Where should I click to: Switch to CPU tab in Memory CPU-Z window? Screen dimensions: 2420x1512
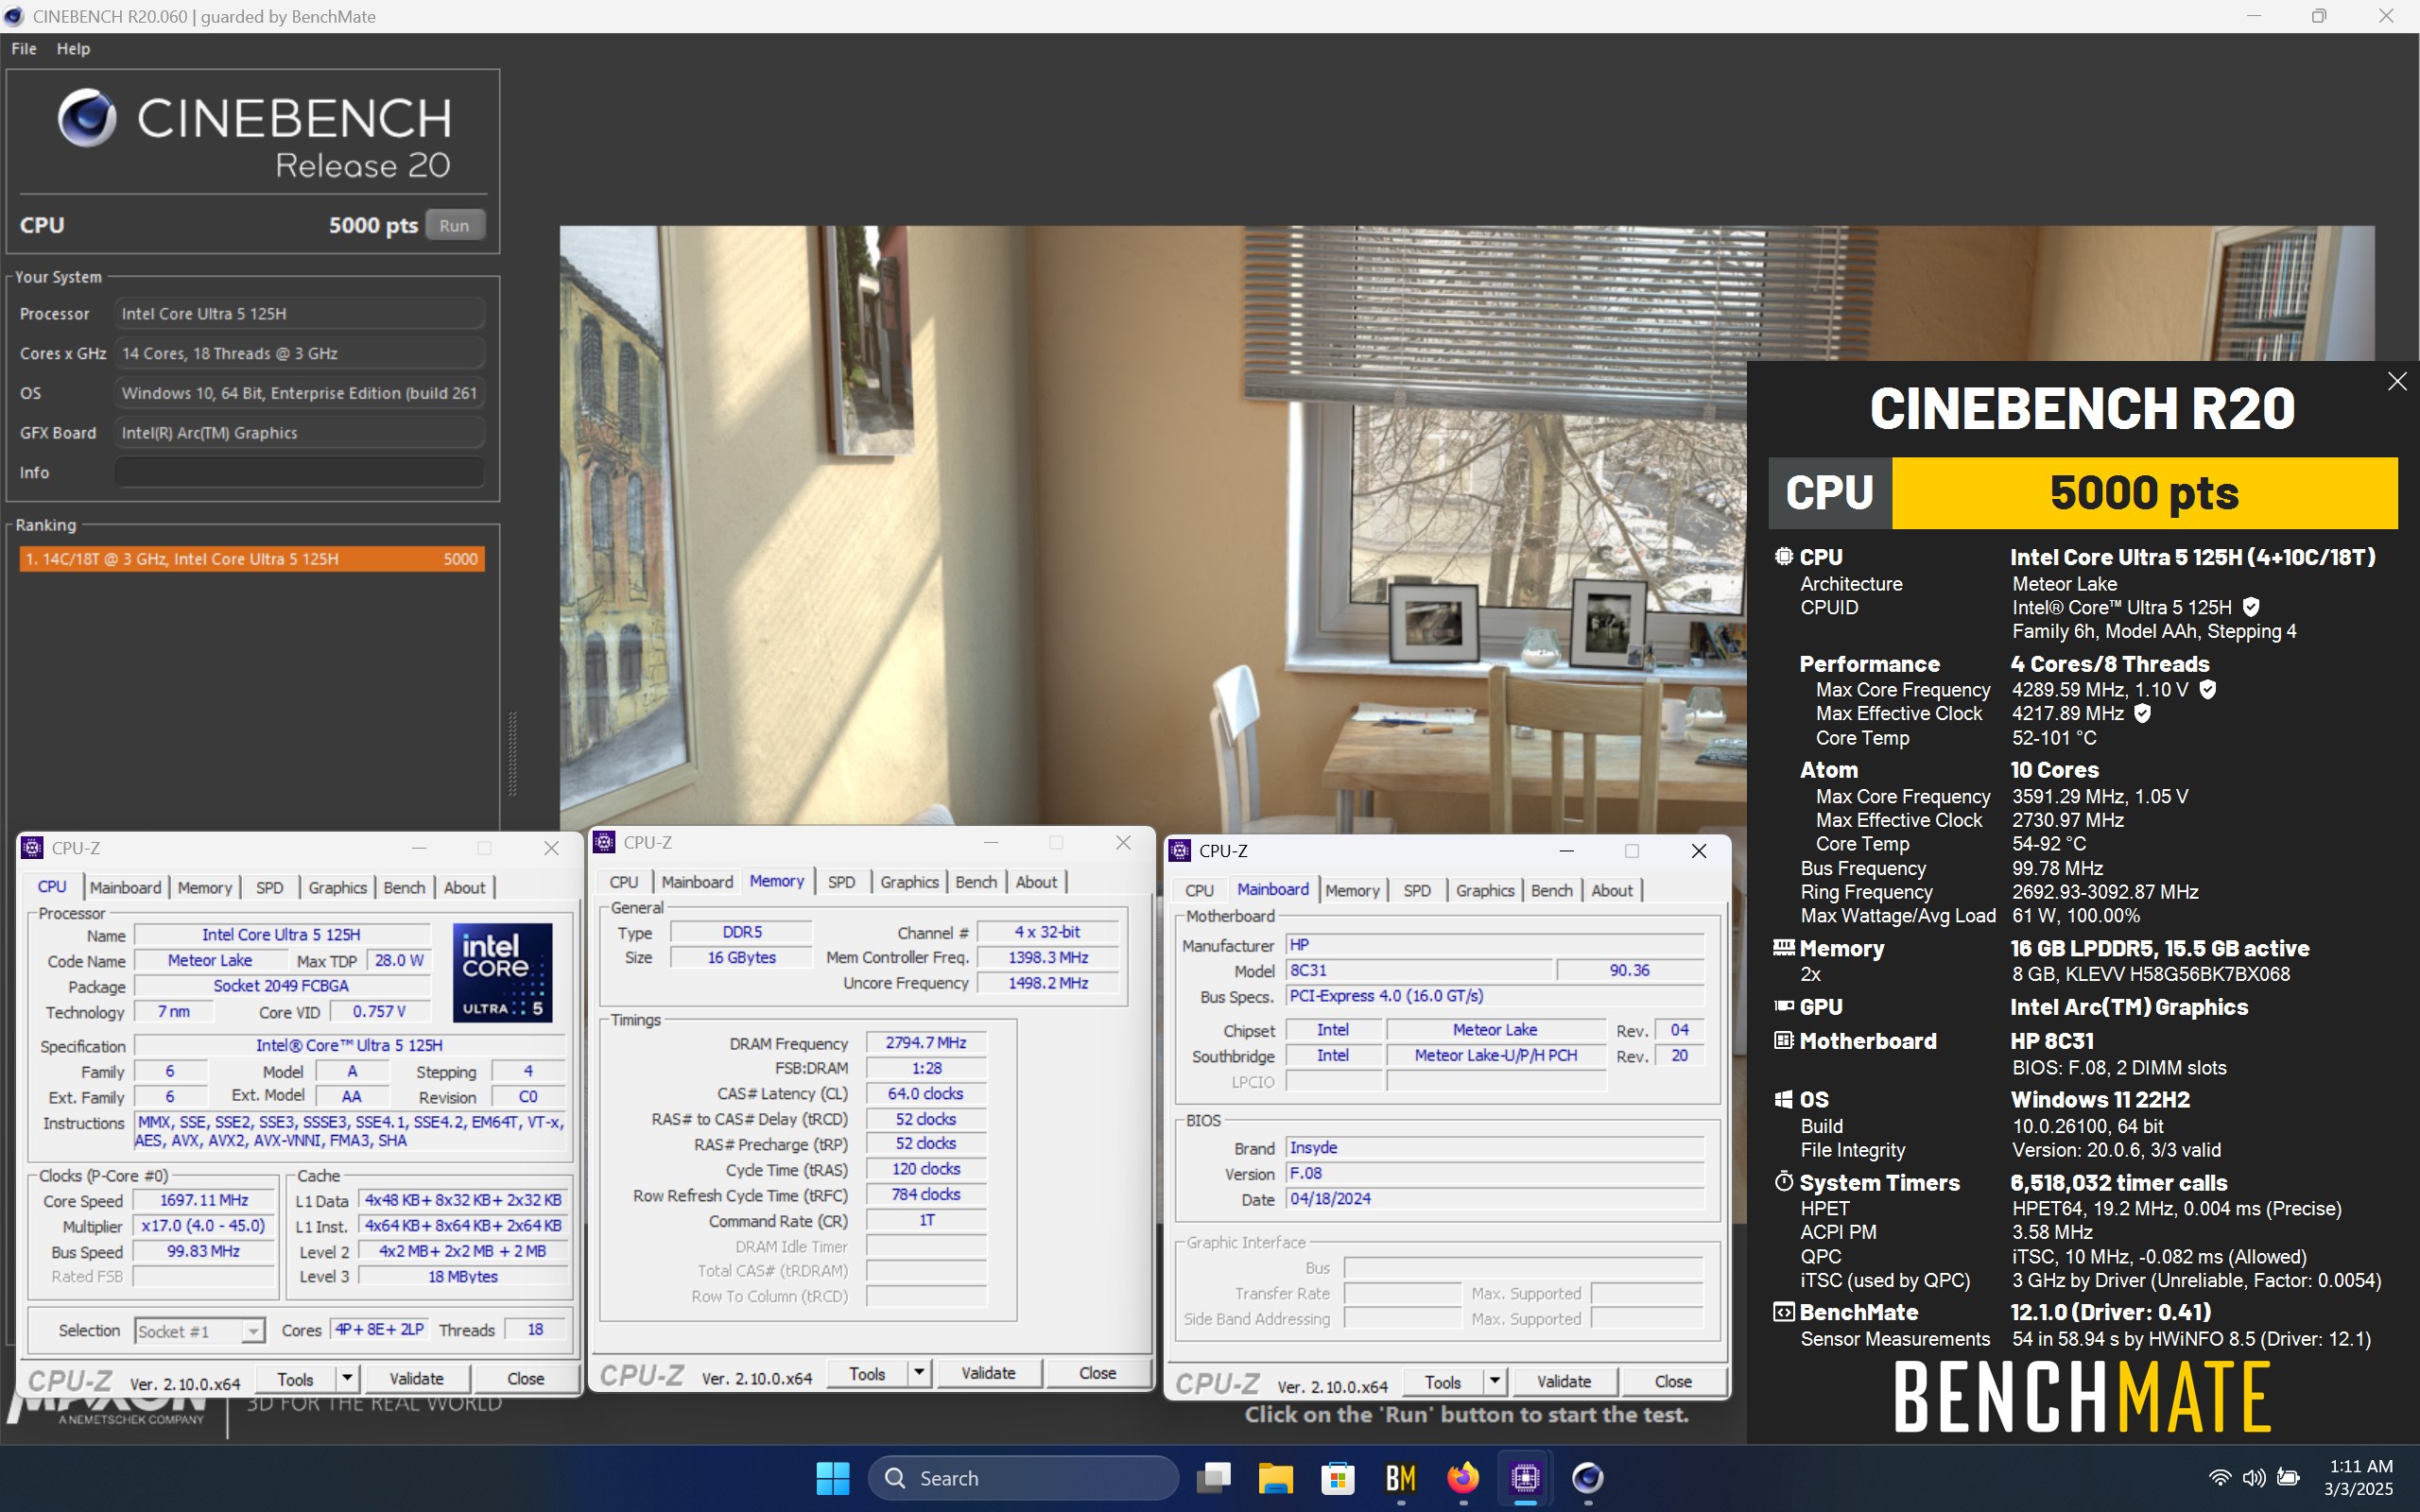point(624,882)
